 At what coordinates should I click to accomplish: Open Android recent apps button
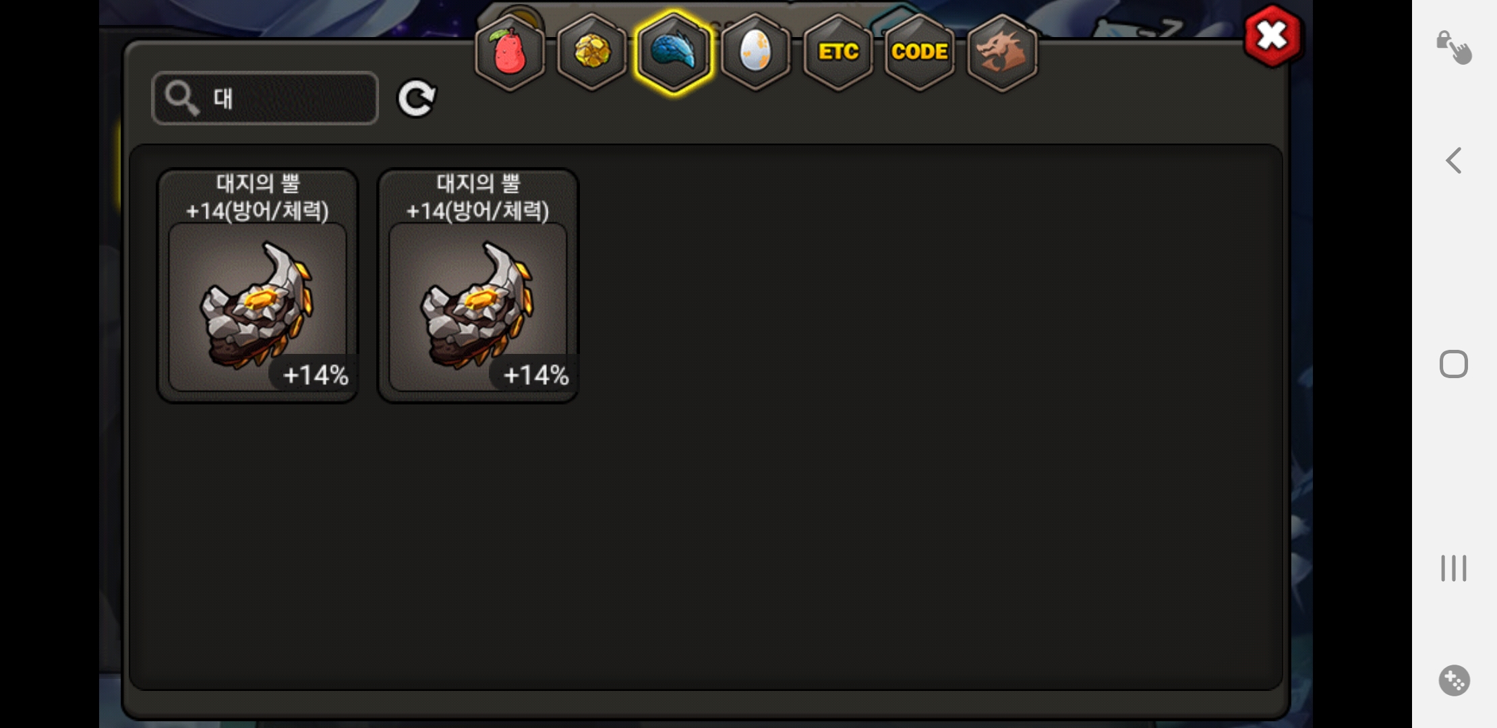(x=1454, y=568)
